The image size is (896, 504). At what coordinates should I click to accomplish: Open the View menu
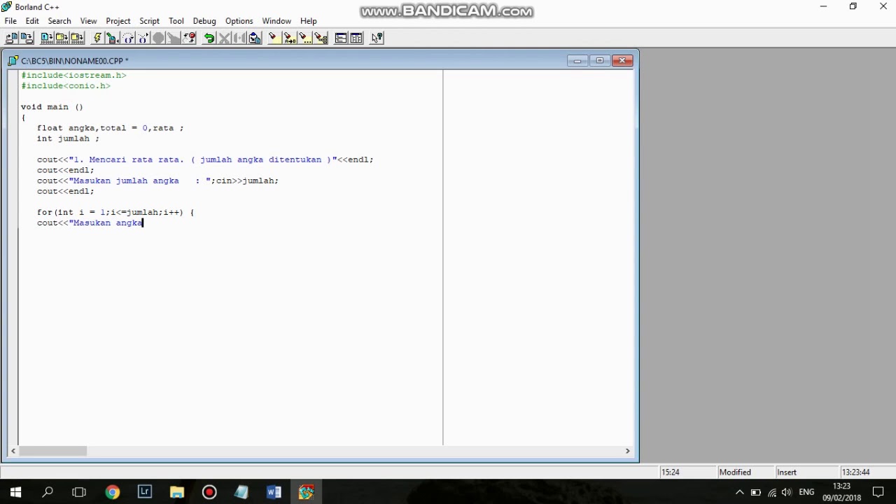tap(88, 21)
